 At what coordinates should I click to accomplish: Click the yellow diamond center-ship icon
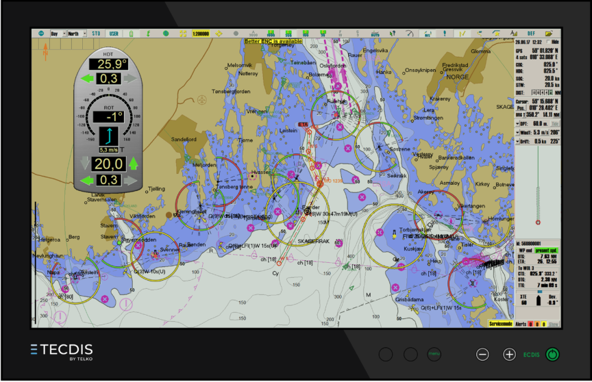219,34
